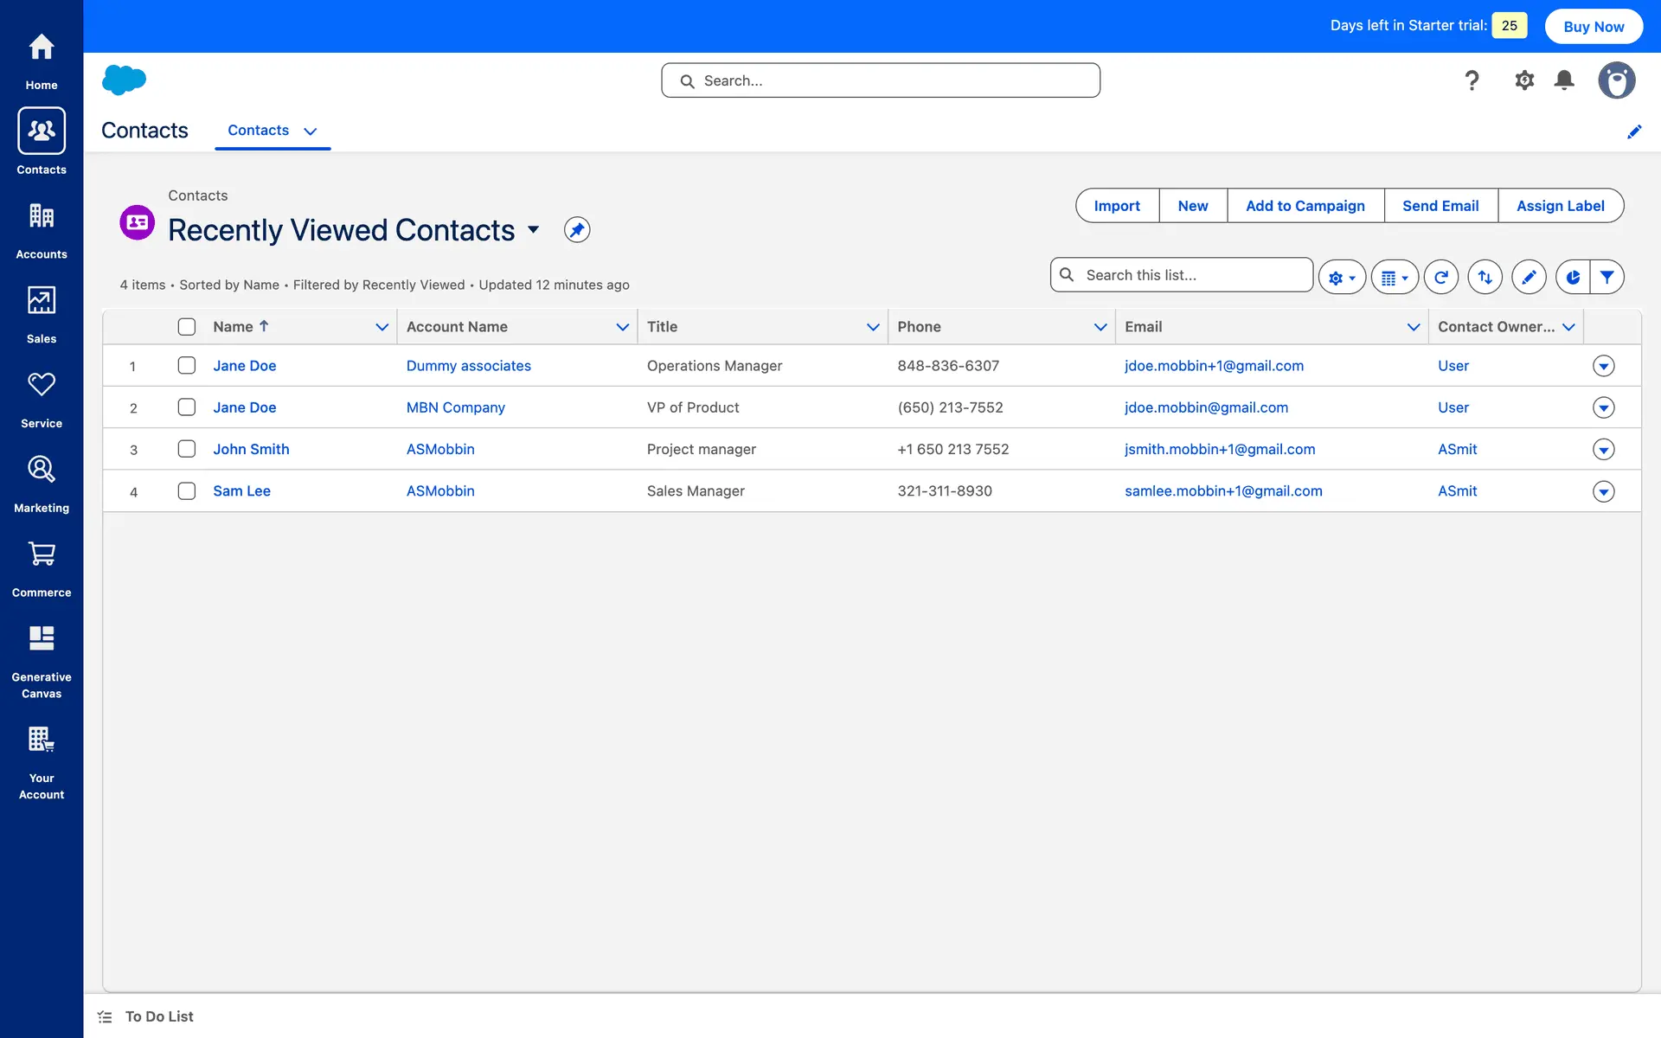Toggle the select-all header checkbox
This screenshot has height=1038, width=1661.
point(187,327)
